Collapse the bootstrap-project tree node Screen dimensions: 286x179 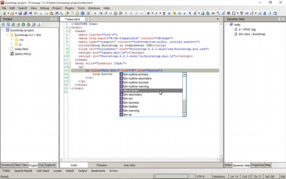[3, 30]
